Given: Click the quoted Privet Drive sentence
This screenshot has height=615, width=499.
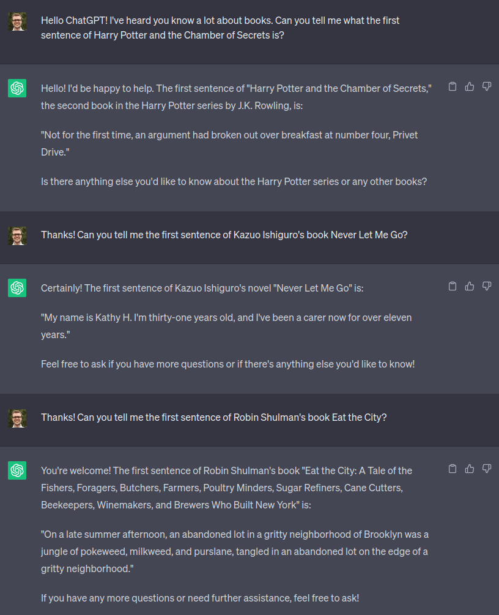Looking at the screenshot, I should pos(229,143).
